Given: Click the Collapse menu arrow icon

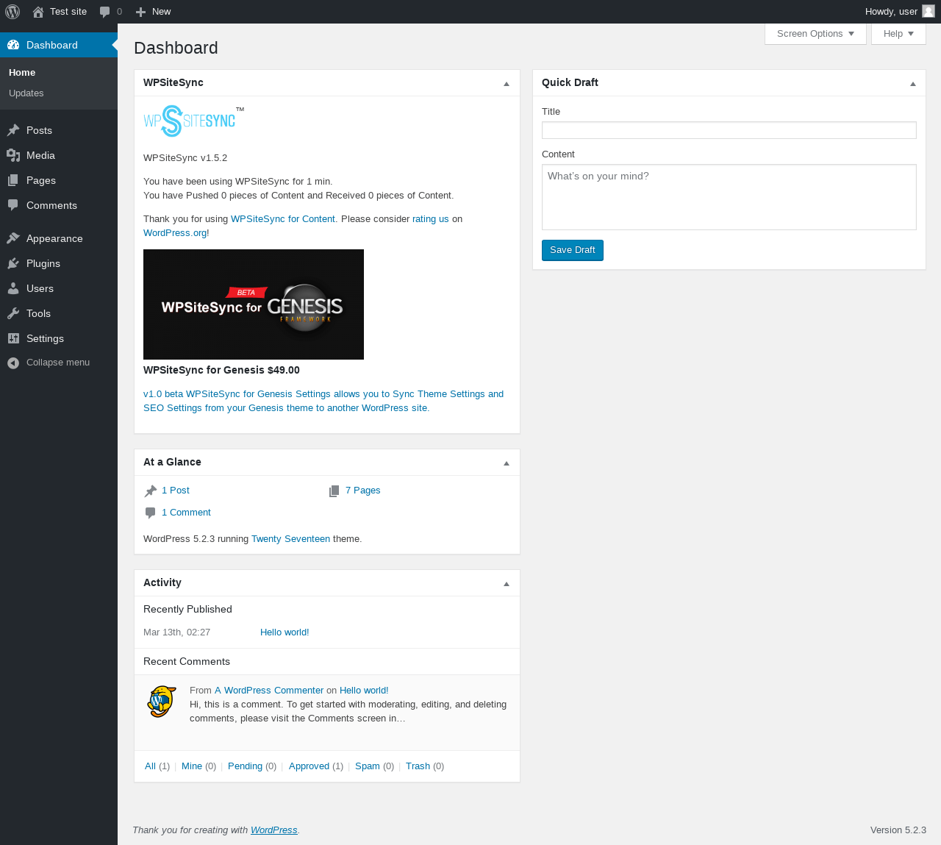Looking at the screenshot, I should 13,363.
